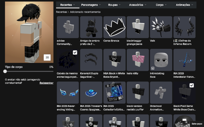
Task: Equip the Chifres do Inferno Reborn horns
Action: (x=184, y=27)
